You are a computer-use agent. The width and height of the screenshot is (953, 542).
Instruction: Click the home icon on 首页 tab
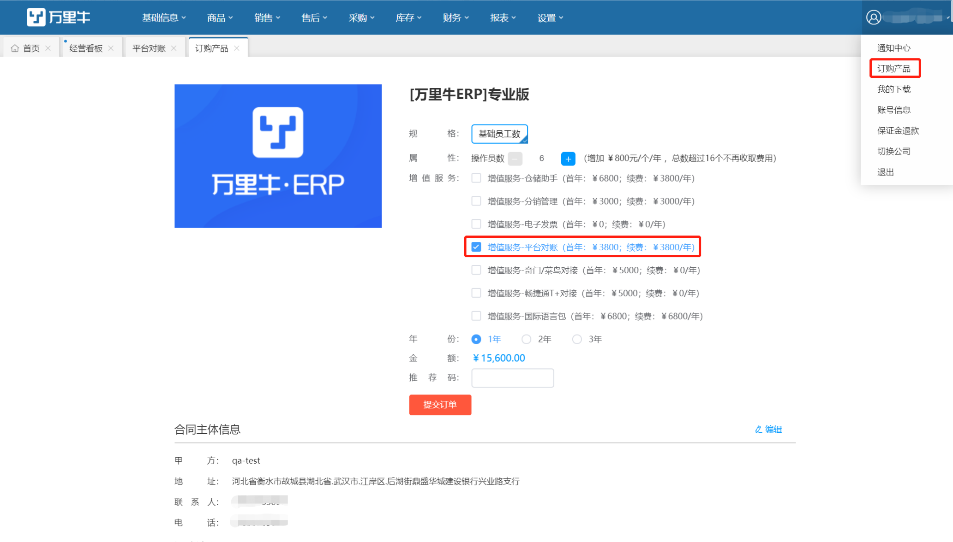click(15, 48)
